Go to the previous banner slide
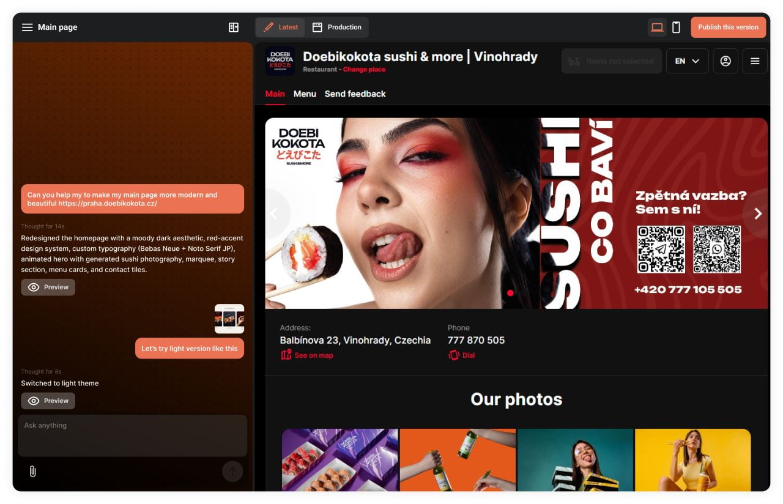 (x=274, y=213)
